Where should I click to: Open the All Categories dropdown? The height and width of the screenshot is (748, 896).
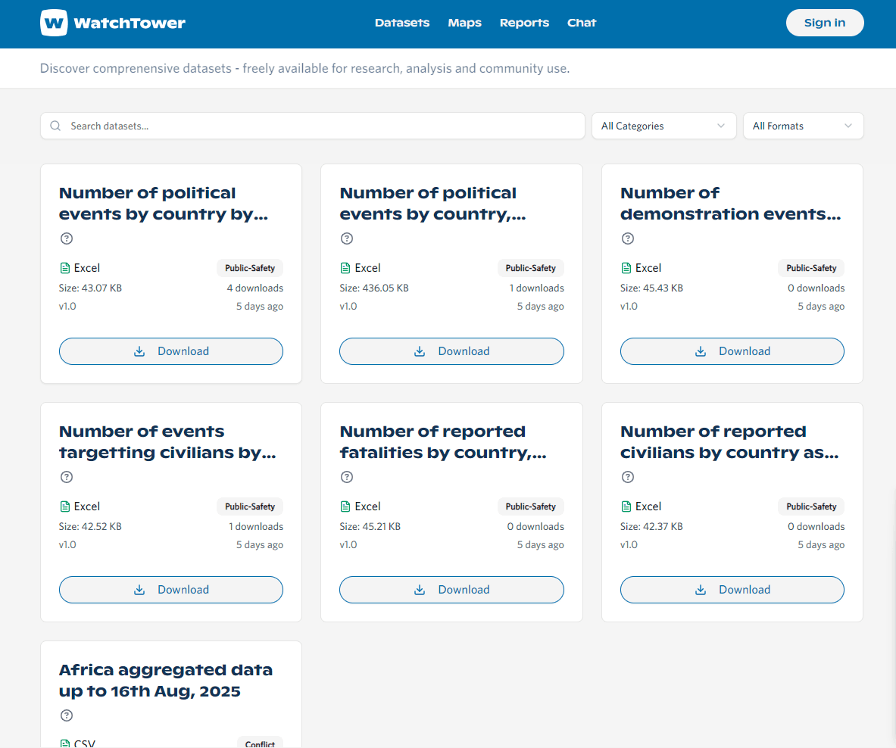(x=664, y=126)
